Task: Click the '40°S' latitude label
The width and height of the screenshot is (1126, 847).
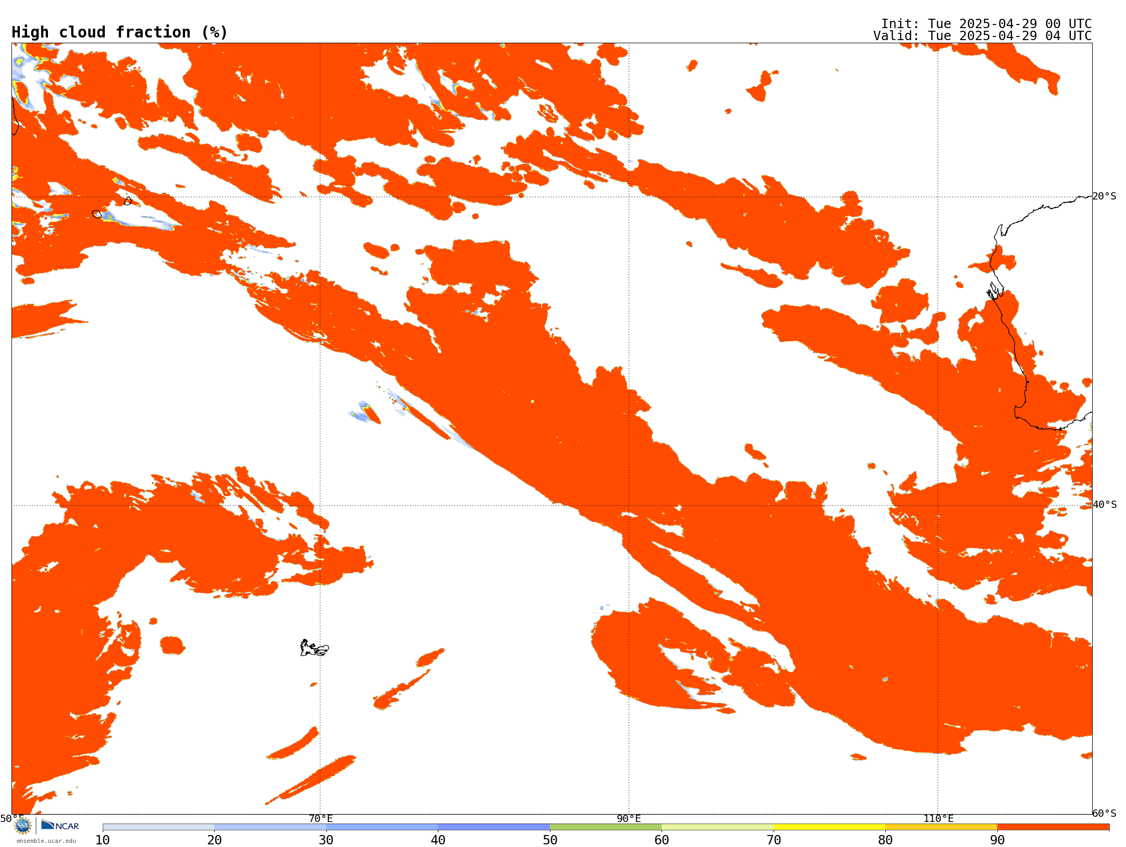Action: tap(1105, 505)
